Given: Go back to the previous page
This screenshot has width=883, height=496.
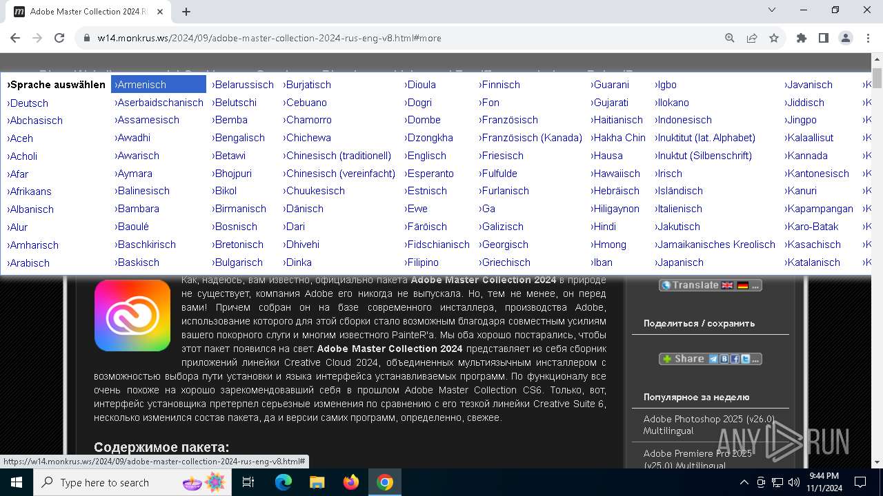Looking at the screenshot, I should pyautogui.click(x=15, y=39).
